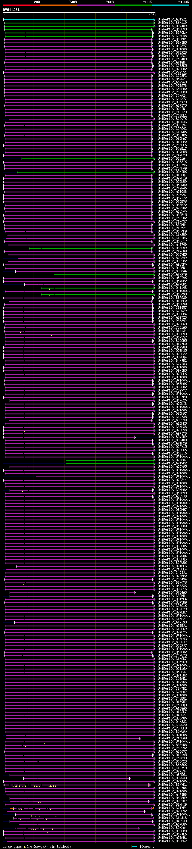Viewport: 192px width, 849px height.
Task: Click label UniRef100_B9PGR8
Action: [x=172, y=831]
